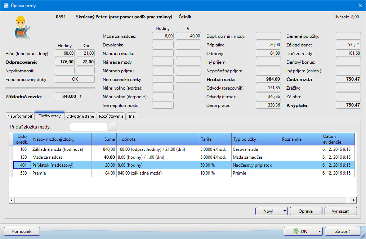
Task: Click the Čistá mzda field 750,47
Action: tap(348, 79)
